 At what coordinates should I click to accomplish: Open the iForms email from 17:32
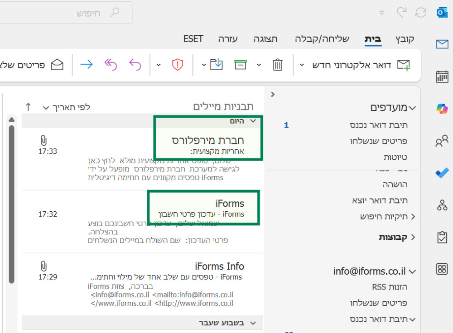pyautogui.click(x=142, y=222)
